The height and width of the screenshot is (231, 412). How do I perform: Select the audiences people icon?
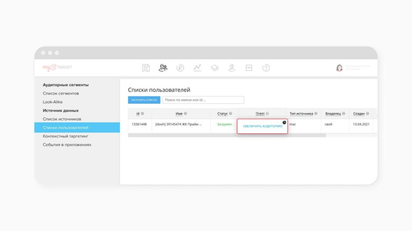click(163, 67)
